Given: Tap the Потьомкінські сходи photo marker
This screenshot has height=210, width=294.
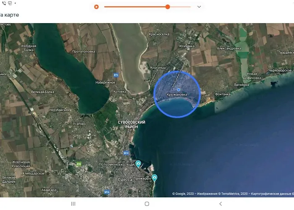Looking at the screenshot, I should point(138,164).
